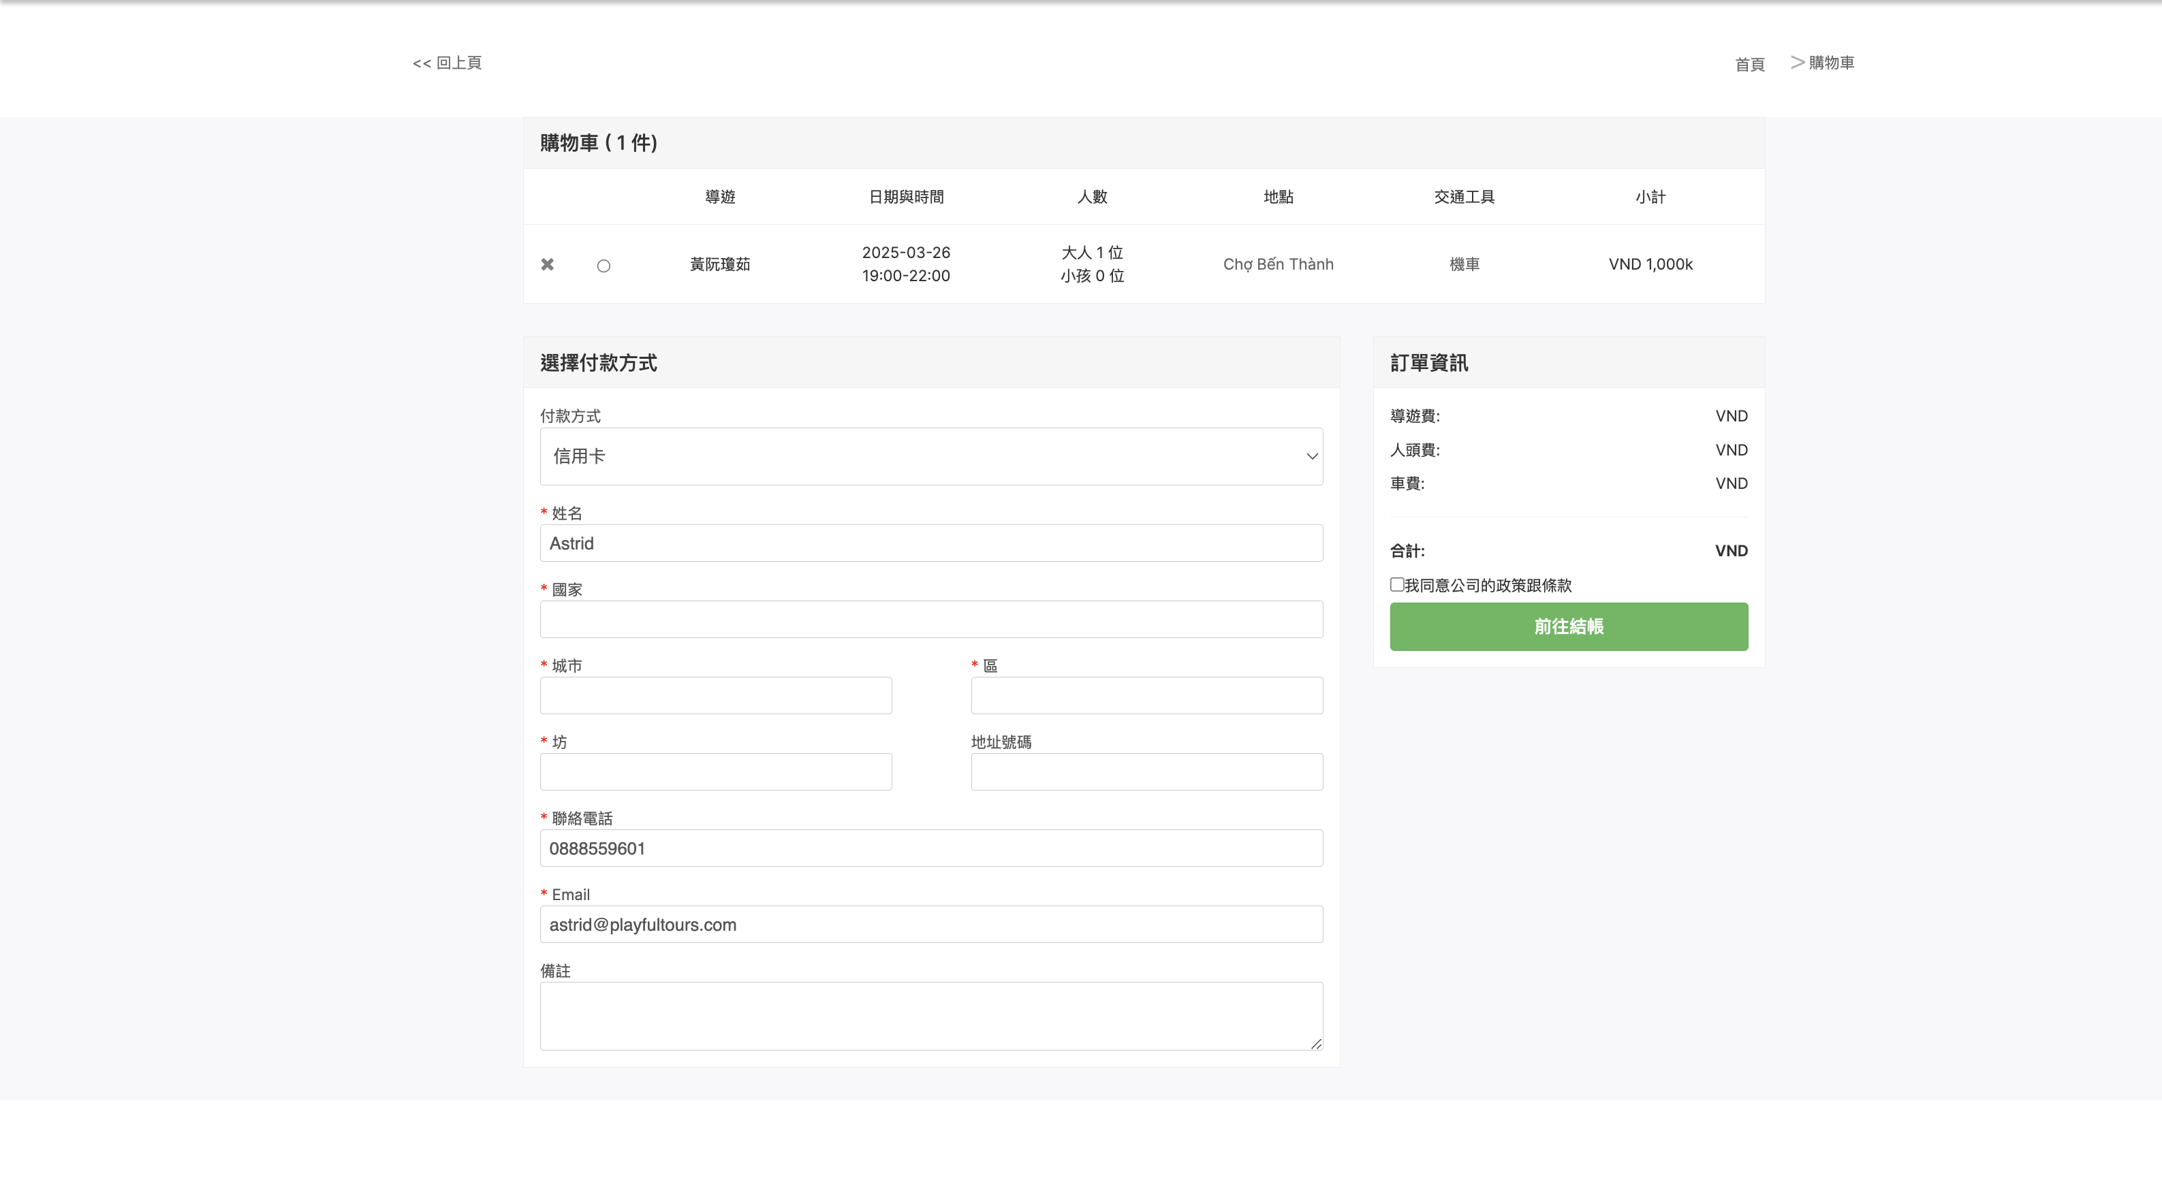Click the Email input field
The height and width of the screenshot is (1182, 2162).
click(930, 925)
